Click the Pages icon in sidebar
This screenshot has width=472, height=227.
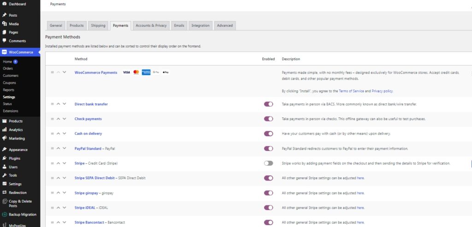coord(4,33)
